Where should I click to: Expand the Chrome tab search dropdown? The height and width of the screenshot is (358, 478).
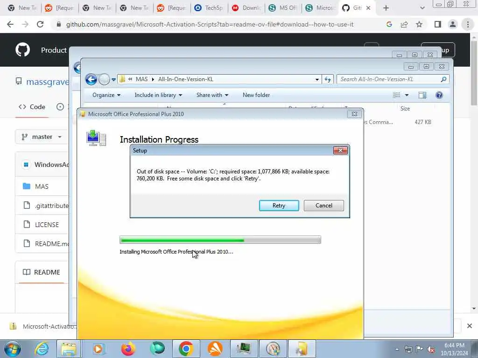422,8
